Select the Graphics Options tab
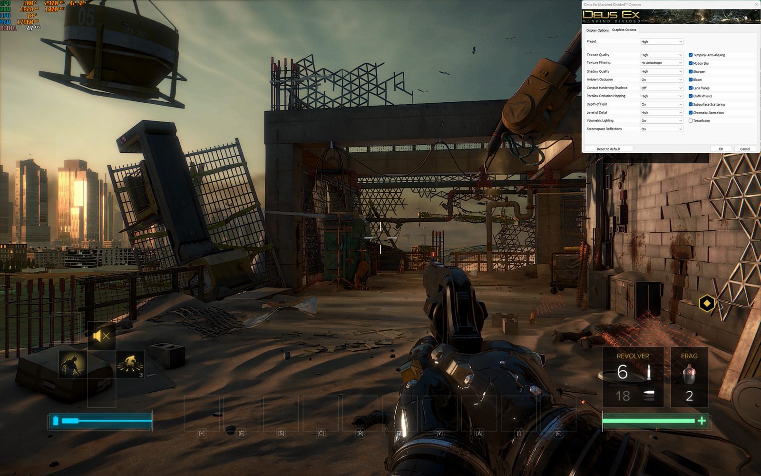 pyautogui.click(x=624, y=30)
